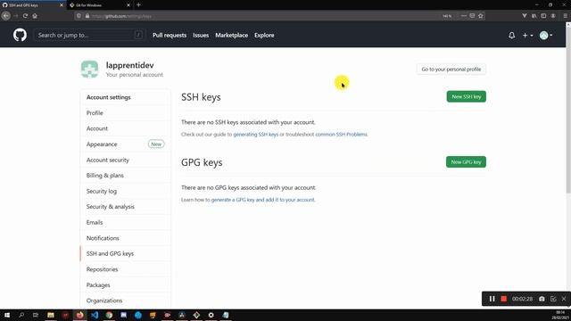Expand the plus create-new dropdown
This screenshot has height=321, width=571.
click(x=527, y=36)
